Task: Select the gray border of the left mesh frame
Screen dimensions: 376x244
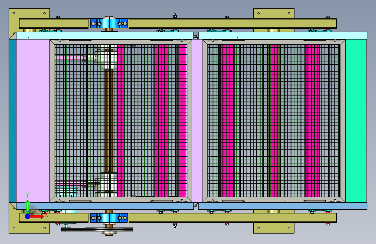Action: 121,42
